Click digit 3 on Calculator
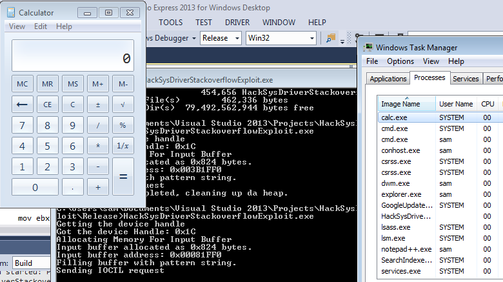Image resolution: width=503 pixels, height=282 pixels. 72,166
